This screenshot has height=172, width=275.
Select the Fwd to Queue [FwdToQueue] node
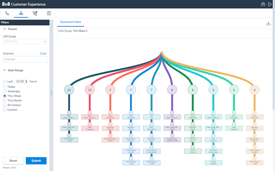pos(152,151)
